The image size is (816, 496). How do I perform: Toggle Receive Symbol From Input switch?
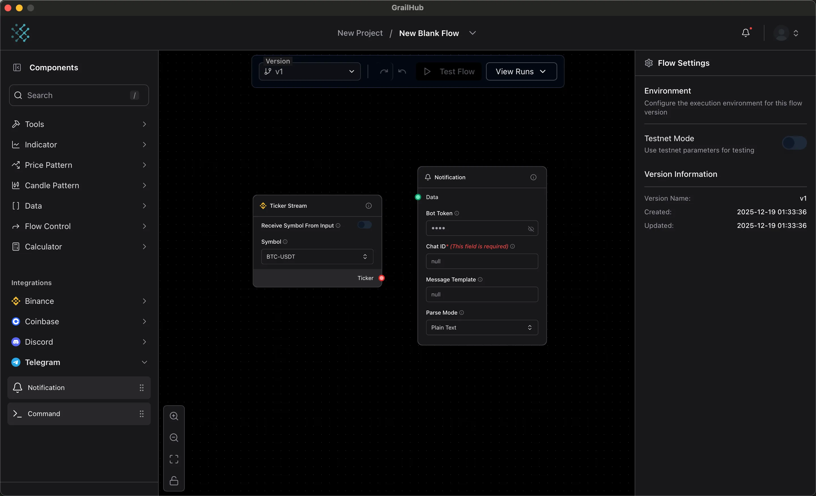click(x=364, y=225)
